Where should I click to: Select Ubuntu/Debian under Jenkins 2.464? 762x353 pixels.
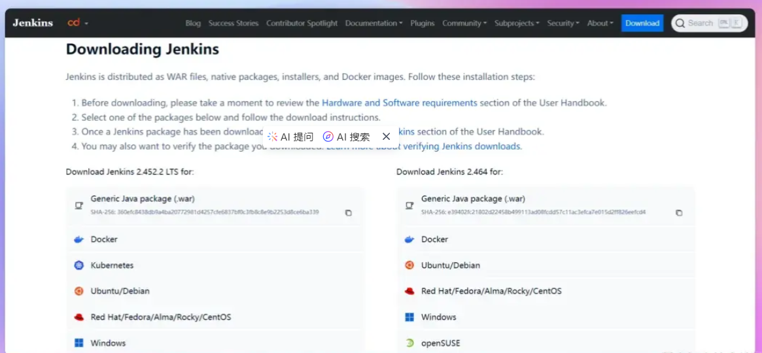[546, 265]
